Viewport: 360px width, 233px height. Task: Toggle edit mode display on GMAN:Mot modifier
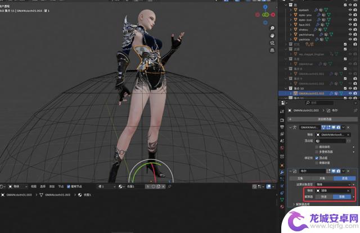[x=328, y=127]
